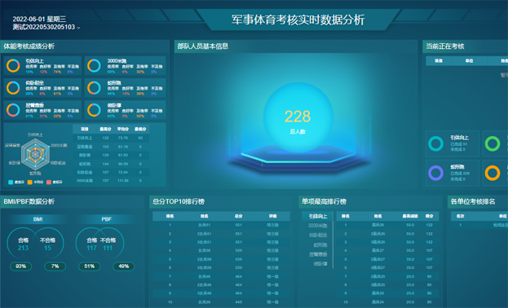Click the BMI header label

pyautogui.click(x=38, y=219)
